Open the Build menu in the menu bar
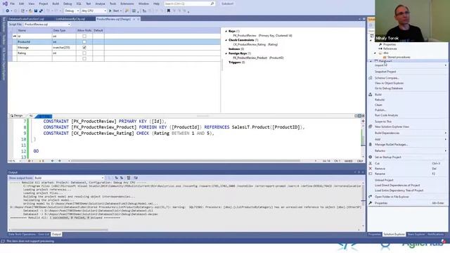This screenshot has width=450, height=253. tap(56, 4)
